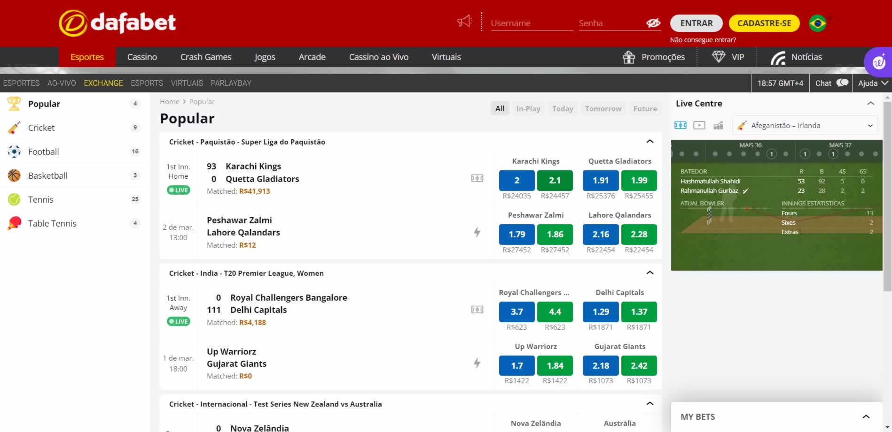Click lightning icon for Up Warriorz match
This screenshot has width=892, height=432.
[477, 363]
